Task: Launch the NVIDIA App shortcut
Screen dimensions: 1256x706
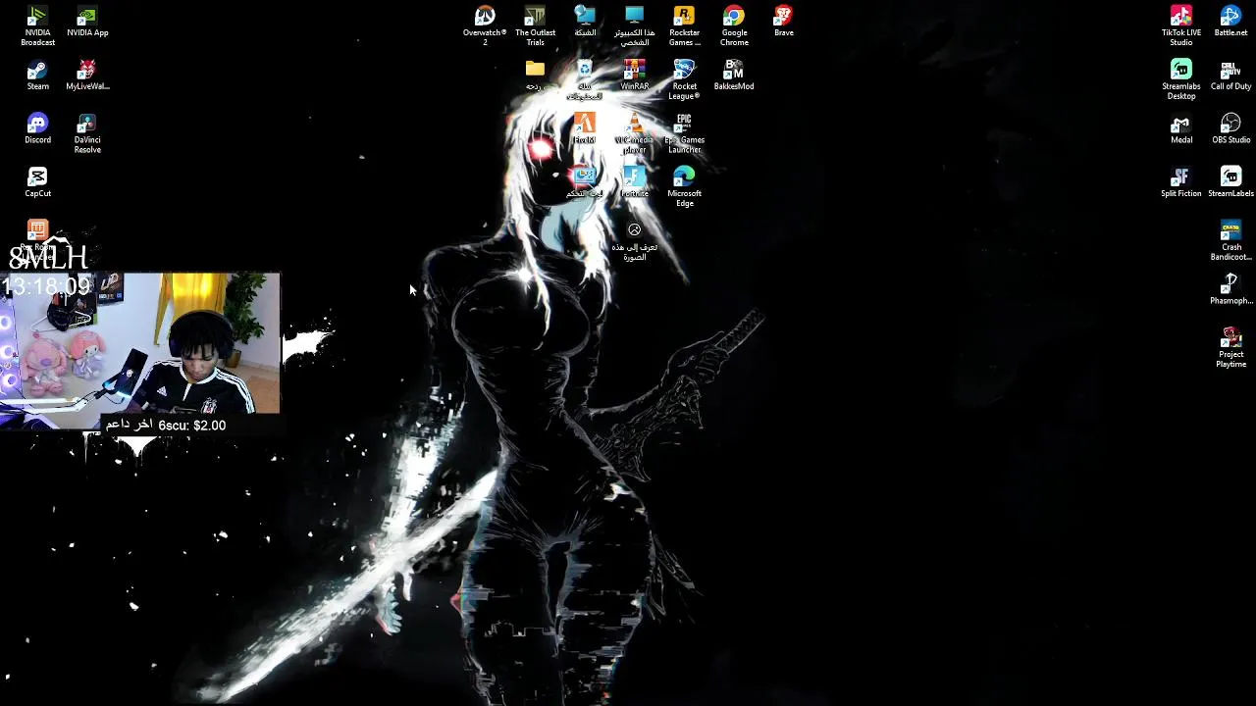Action: pyautogui.click(x=87, y=22)
